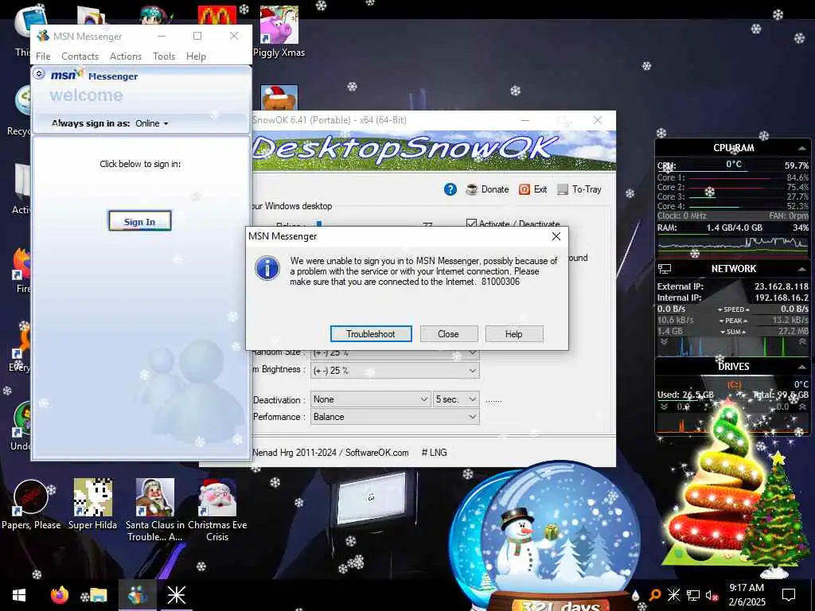Open the Performance Balance dropdown
This screenshot has width=815, height=611.
pos(395,417)
